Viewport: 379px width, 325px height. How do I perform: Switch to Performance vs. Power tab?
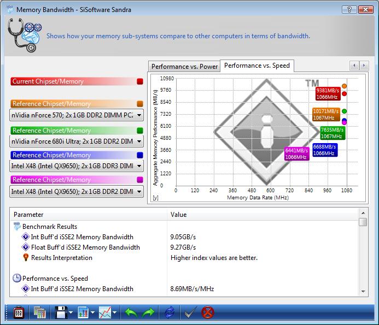(184, 67)
